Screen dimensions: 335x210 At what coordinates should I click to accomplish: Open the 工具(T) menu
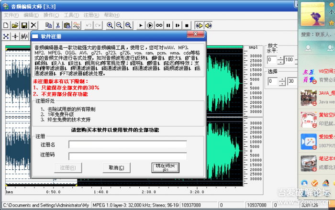71,15
